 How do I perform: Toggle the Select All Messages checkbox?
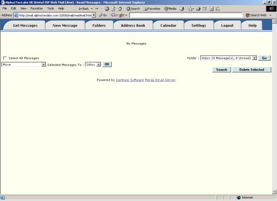5,58
